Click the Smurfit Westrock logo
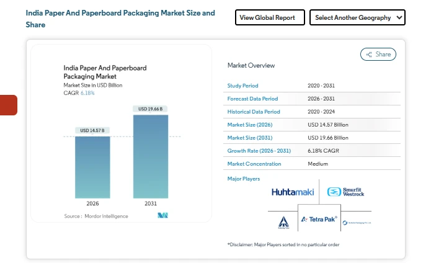The width and height of the screenshot is (431, 263). pyautogui.click(x=346, y=192)
